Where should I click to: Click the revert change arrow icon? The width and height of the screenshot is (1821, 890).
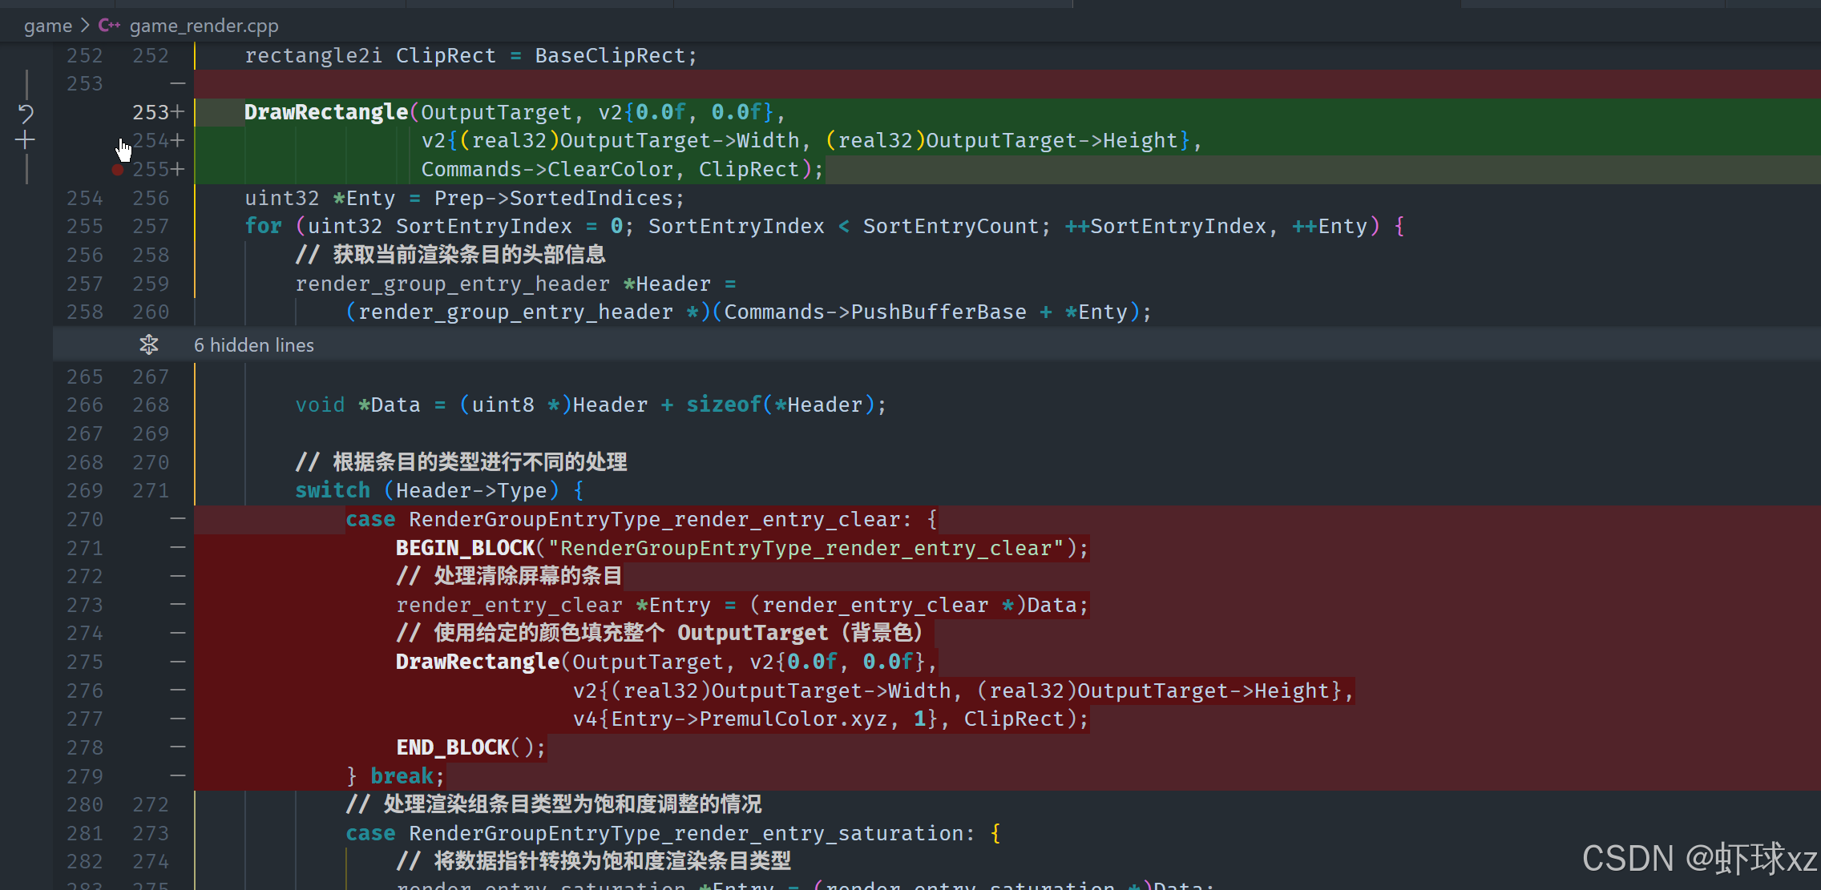click(26, 113)
